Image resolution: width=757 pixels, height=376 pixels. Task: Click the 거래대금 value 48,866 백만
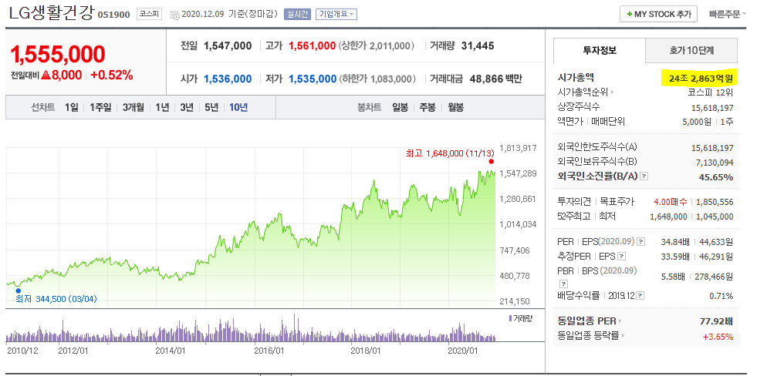[495, 79]
